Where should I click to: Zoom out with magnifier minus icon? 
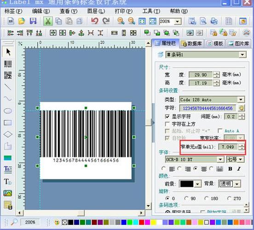point(132,21)
